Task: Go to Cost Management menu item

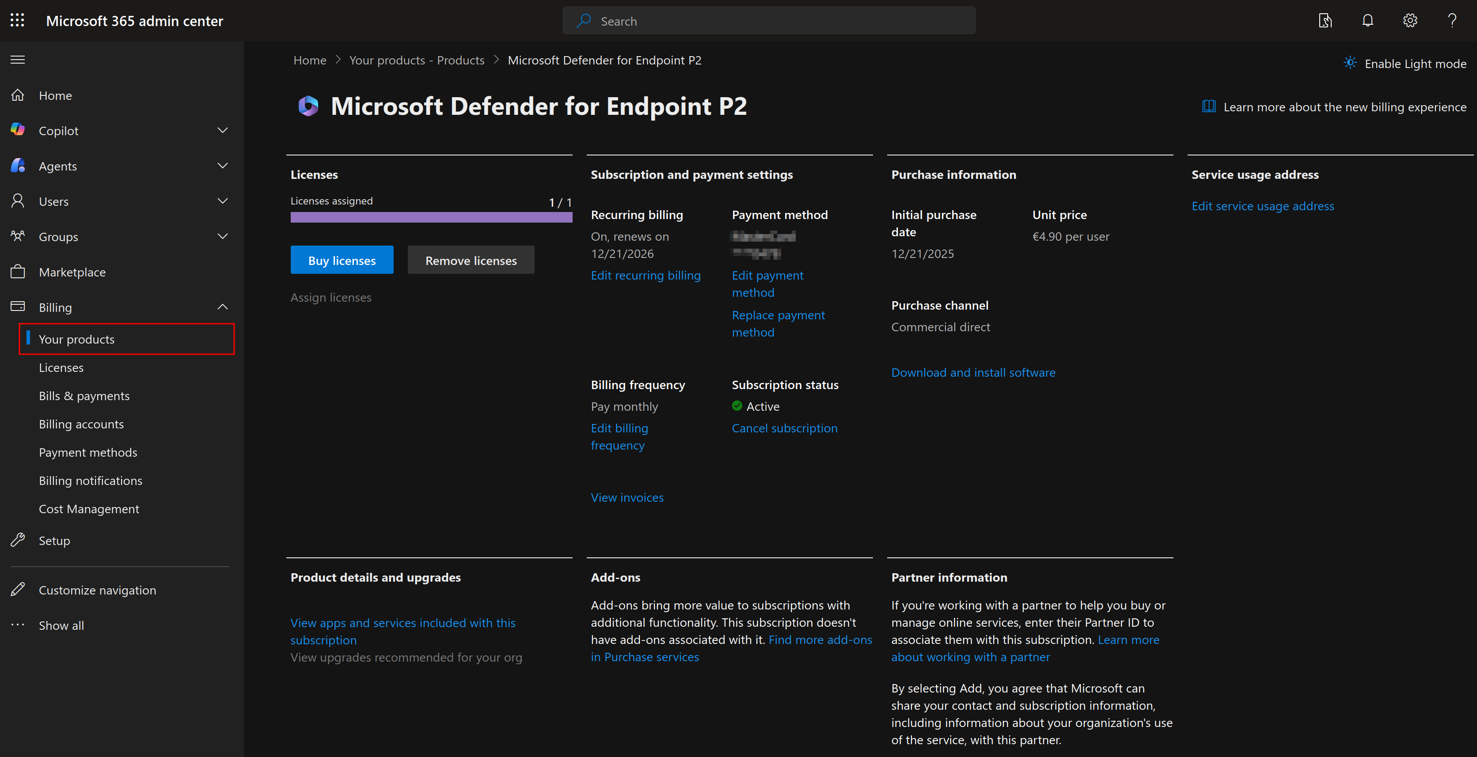Action: 89,509
